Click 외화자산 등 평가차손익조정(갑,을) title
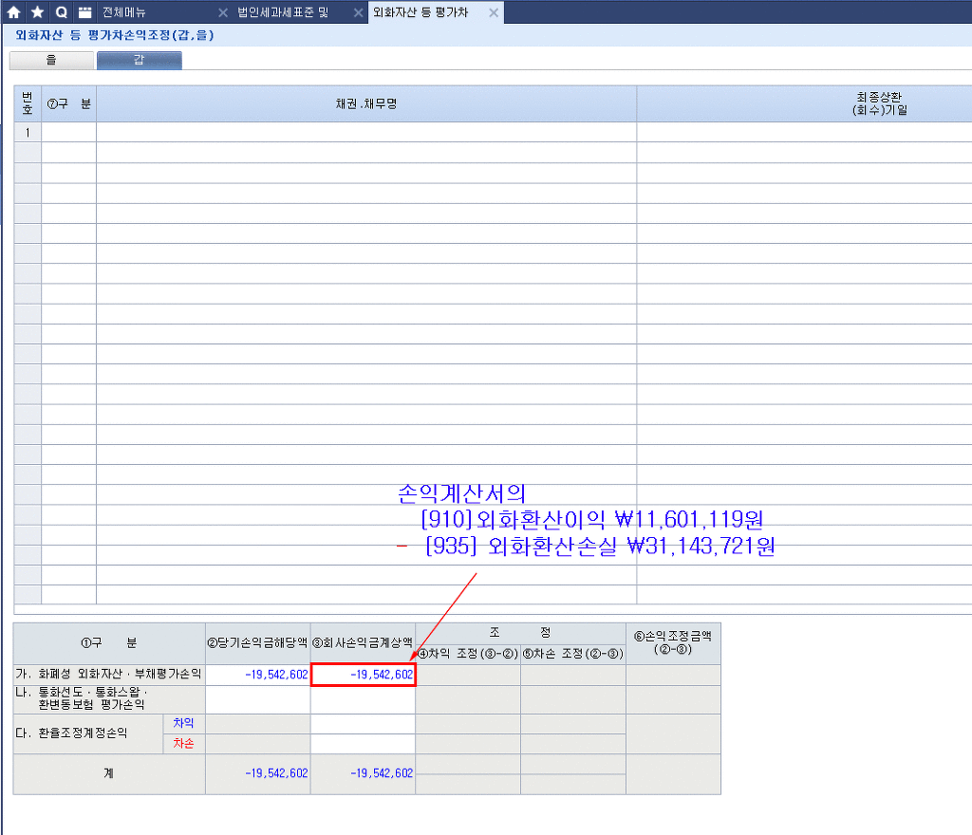Screen dimensions: 972x835 (x=115, y=35)
